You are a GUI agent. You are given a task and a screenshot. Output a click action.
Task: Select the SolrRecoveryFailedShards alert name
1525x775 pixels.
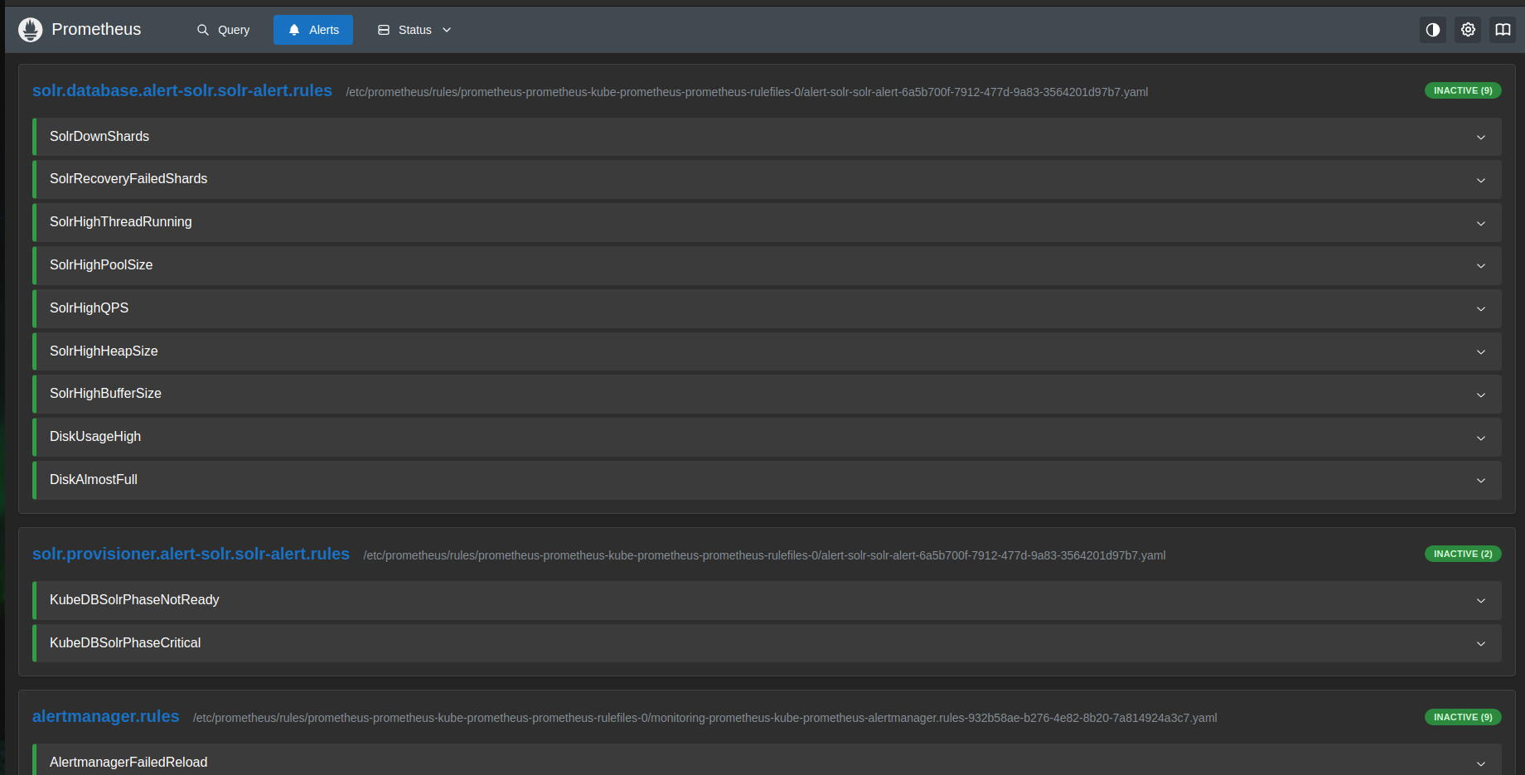[128, 179]
